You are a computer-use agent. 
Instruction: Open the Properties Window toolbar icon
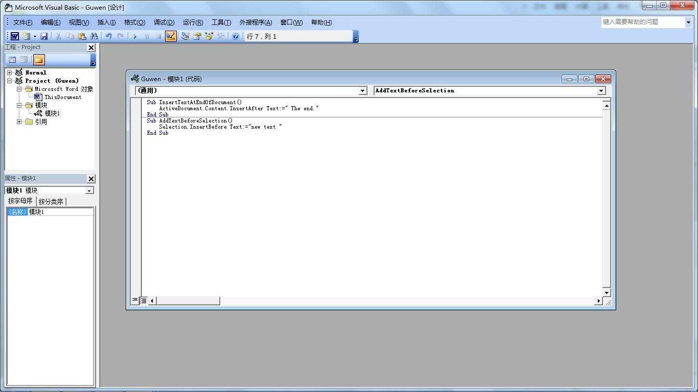[197, 36]
